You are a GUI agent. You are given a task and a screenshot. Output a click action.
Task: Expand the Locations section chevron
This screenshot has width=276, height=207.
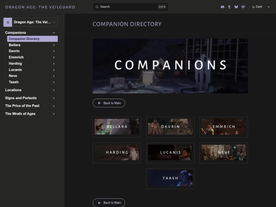(x=54, y=90)
